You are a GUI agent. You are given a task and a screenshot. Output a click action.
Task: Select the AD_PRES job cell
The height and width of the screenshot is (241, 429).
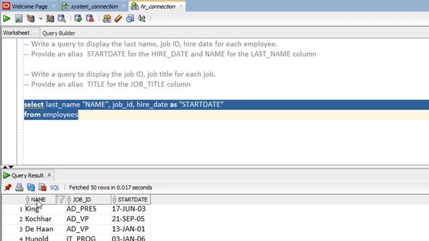point(88,209)
